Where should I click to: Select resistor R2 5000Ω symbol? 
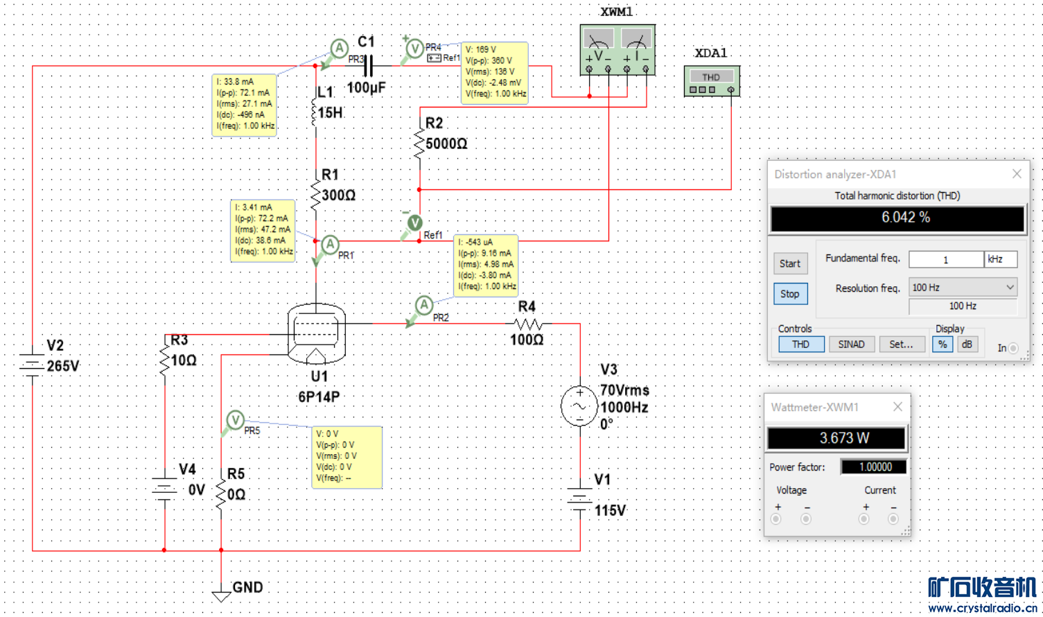pyautogui.click(x=419, y=144)
